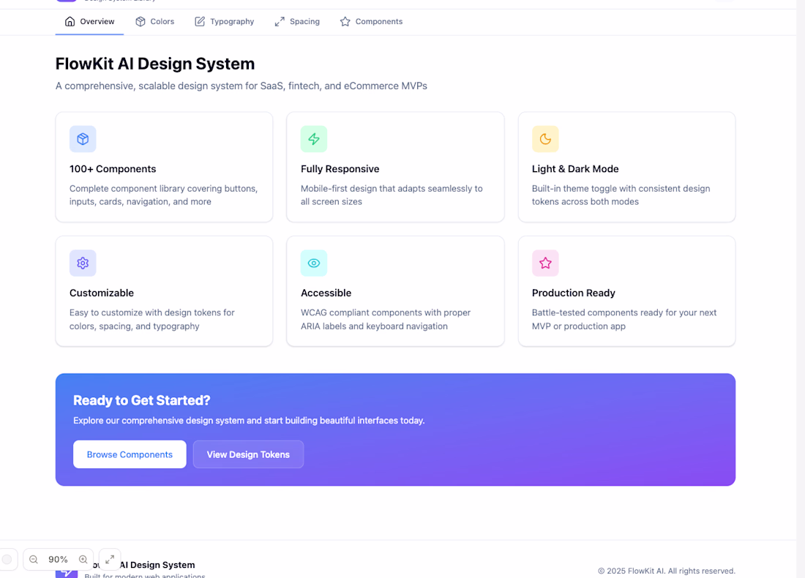Click the Accessible card title
805x578 pixels.
point(326,293)
